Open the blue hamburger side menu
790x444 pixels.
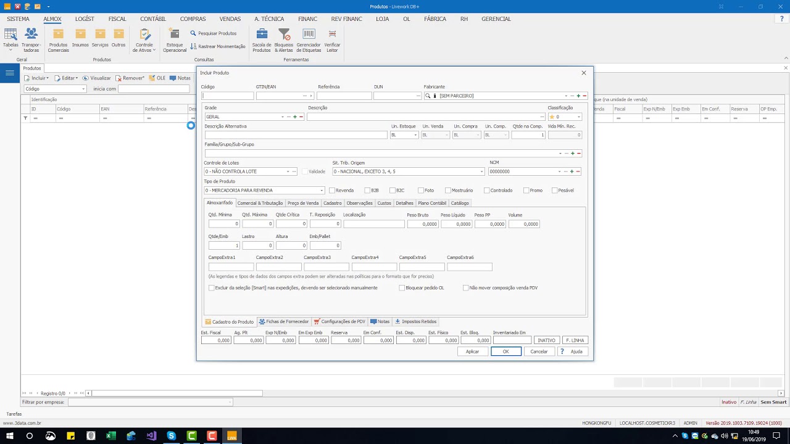click(10, 73)
